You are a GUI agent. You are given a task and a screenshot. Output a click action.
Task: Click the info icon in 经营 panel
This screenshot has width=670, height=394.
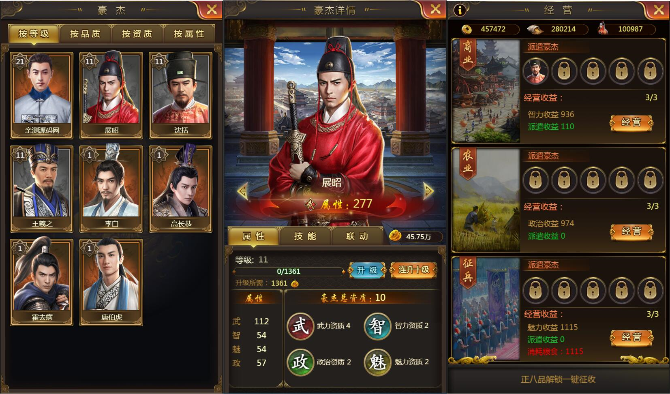coord(460,10)
